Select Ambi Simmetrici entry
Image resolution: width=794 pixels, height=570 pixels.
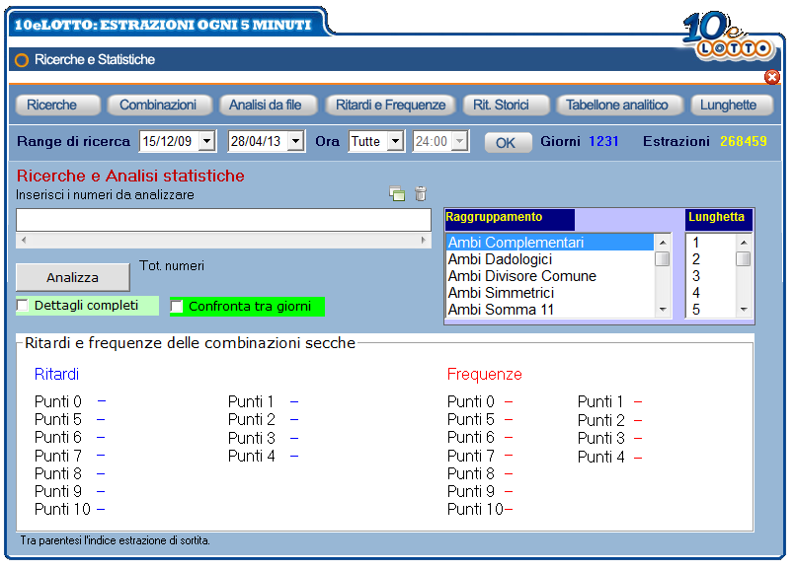[x=549, y=292]
